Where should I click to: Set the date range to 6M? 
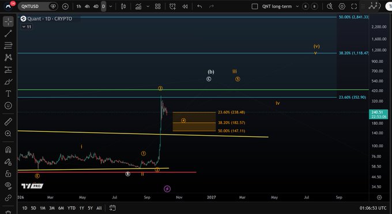pos(61,208)
